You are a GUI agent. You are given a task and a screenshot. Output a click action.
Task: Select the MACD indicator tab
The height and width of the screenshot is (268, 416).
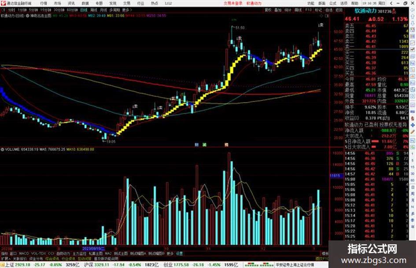(24, 253)
